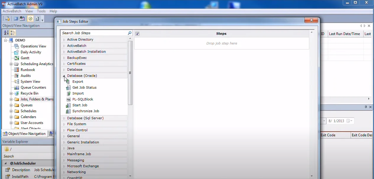This screenshot has height=179, width=374.
Task: Select the Get Job Status step
Action: (x=84, y=87)
